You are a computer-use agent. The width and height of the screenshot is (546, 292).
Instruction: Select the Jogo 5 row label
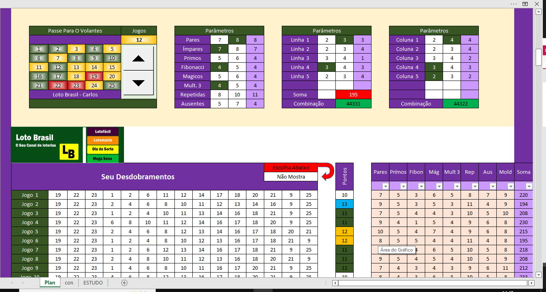tap(30, 231)
